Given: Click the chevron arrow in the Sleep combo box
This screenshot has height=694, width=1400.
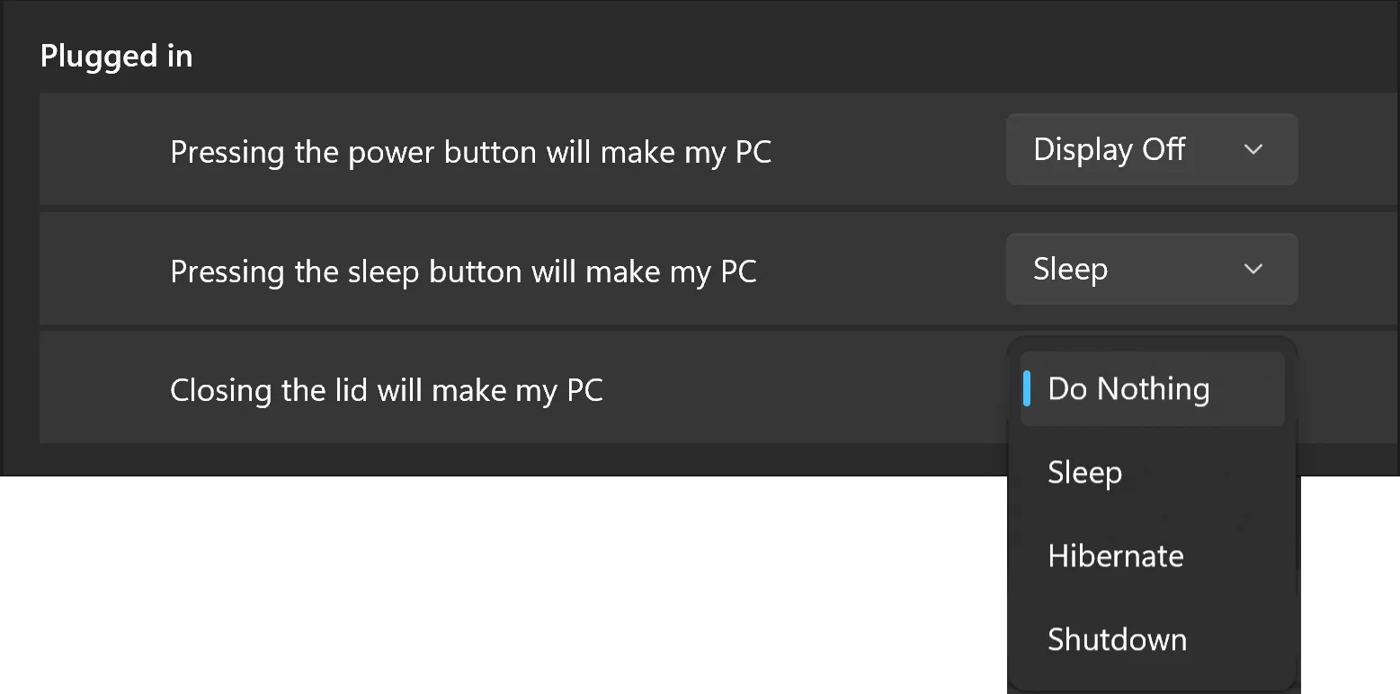Looking at the screenshot, I should [1253, 269].
